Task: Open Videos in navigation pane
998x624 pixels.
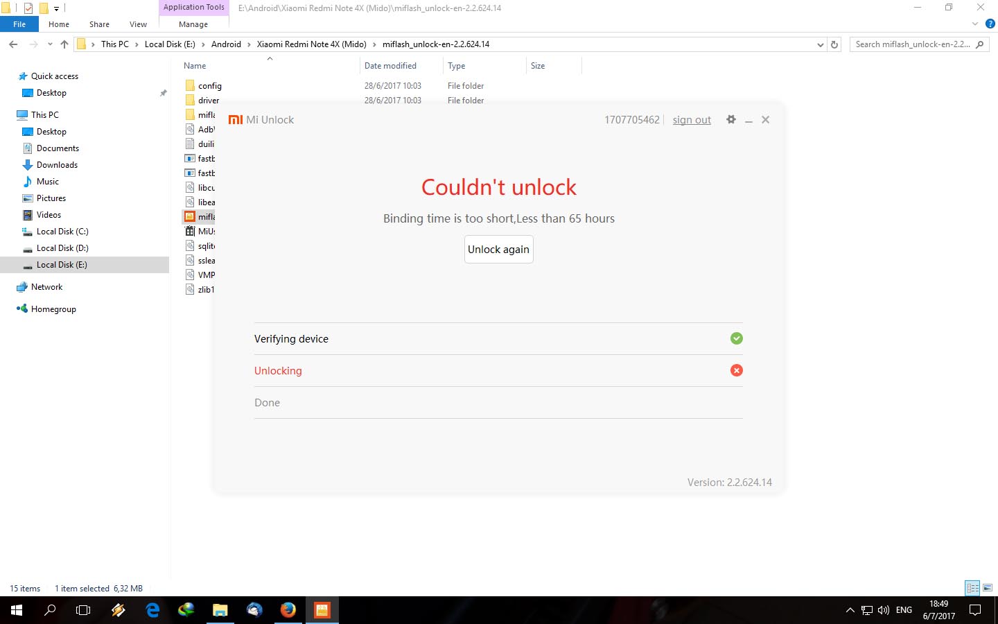Action: (49, 215)
